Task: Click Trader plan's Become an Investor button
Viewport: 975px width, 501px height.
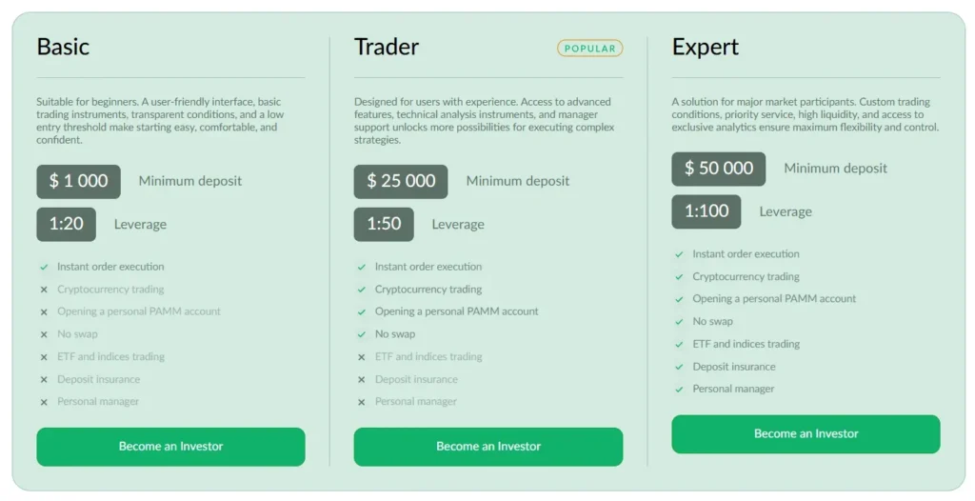Action: [487, 447]
